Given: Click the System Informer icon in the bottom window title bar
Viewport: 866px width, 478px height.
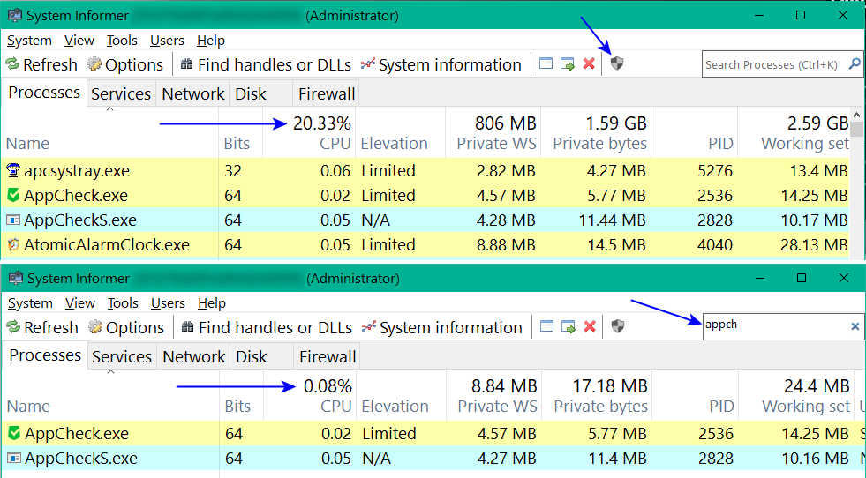Looking at the screenshot, I should coord(16,278).
